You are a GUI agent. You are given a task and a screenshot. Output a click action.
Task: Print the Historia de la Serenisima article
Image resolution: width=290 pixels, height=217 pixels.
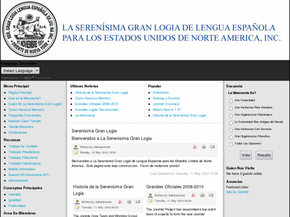tap(129, 202)
